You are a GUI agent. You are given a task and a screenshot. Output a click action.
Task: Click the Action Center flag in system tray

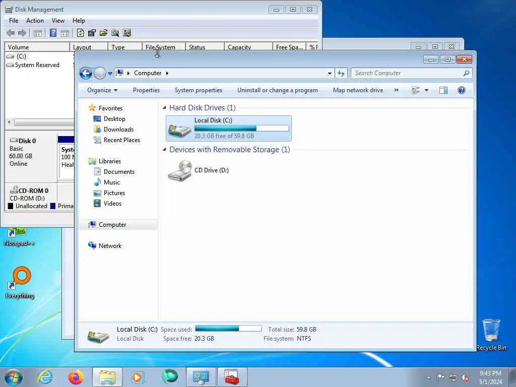coord(440,377)
